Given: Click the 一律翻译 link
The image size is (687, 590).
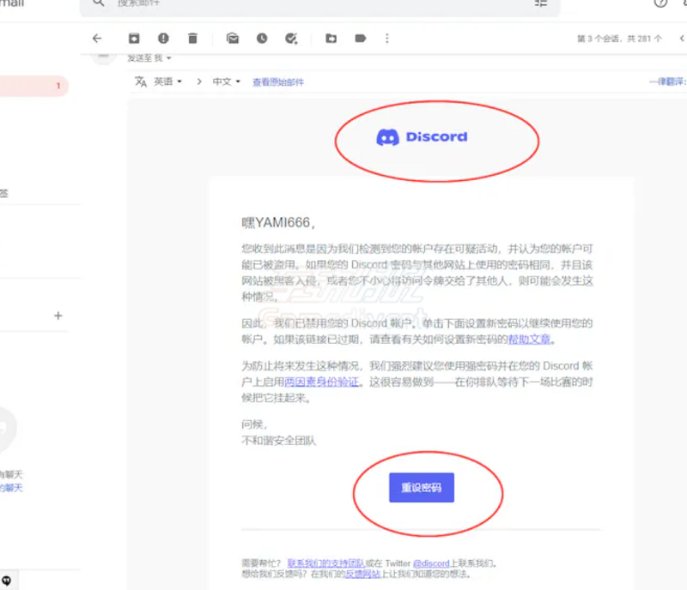Looking at the screenshot, I should tap(668, 81).
